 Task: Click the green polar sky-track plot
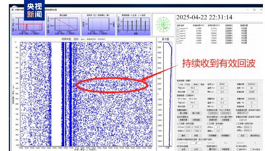pyautogui.click(x=163, y=25)
